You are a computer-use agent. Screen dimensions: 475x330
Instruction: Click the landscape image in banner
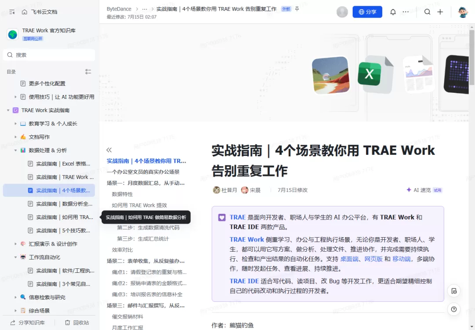[330, 75]
